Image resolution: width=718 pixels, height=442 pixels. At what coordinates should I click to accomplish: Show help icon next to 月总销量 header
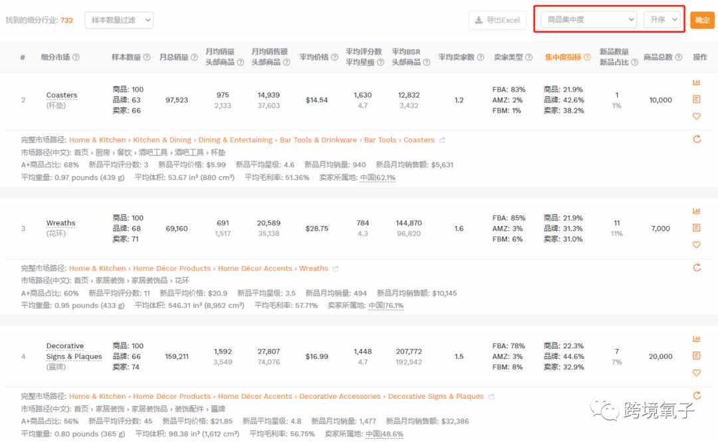(x=195, y=57)
